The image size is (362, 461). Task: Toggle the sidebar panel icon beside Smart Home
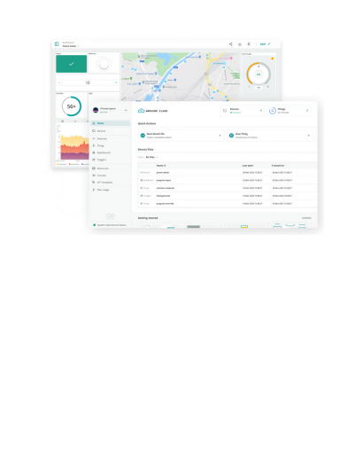[x=57, y=44]
